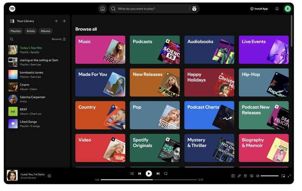Click the now playing album cover
This screenshot has width=302, height=191.
12,175
